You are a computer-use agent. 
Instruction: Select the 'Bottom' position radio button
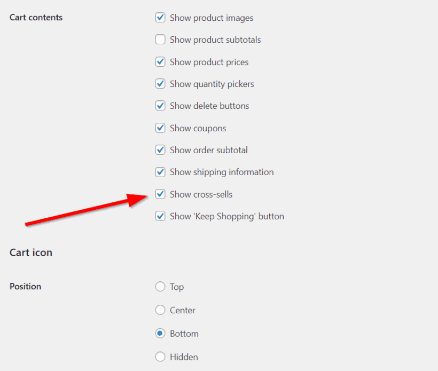tap(160, 333)
